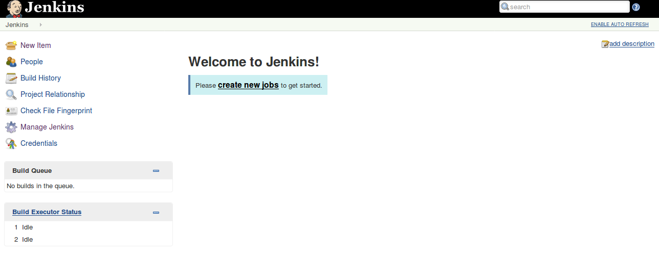This screenshot has width=659, height=257.
Task: Click the Build Queue panel title
Action: click(32, 171)
